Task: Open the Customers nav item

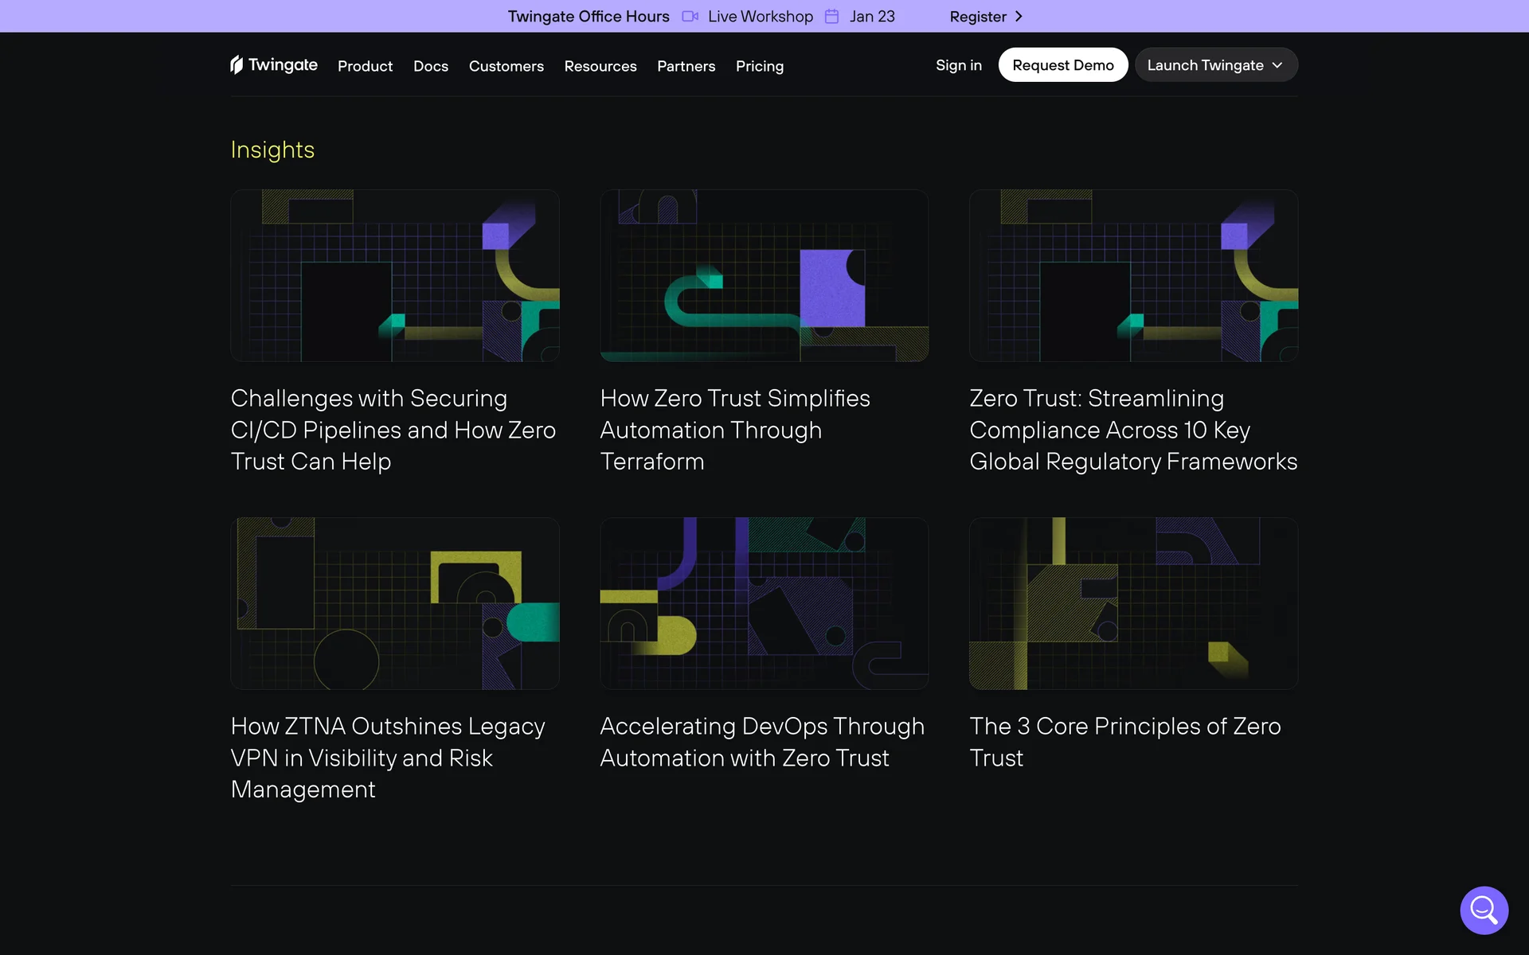Action: [x=506, y=66]
